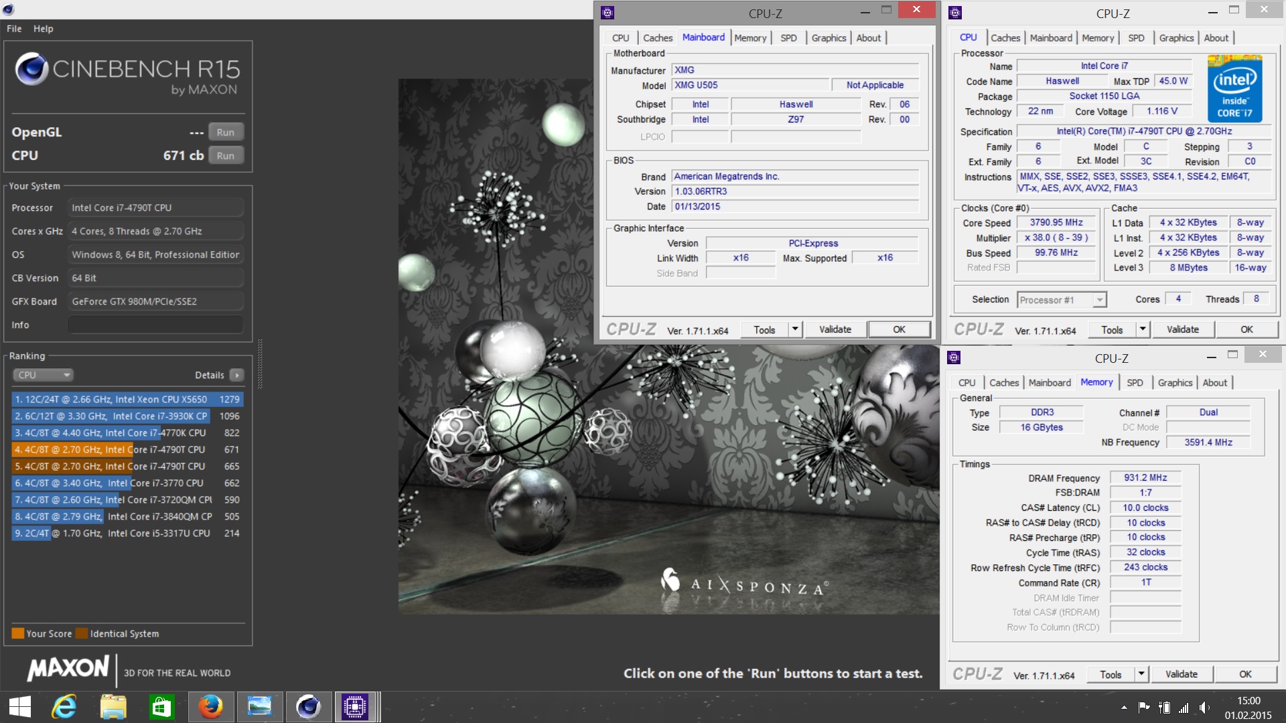Screen dimensions: 1286x723
Task: Select ranking row i7-4790T score 665
Action: pyautogui.click(x=127, y=466)
